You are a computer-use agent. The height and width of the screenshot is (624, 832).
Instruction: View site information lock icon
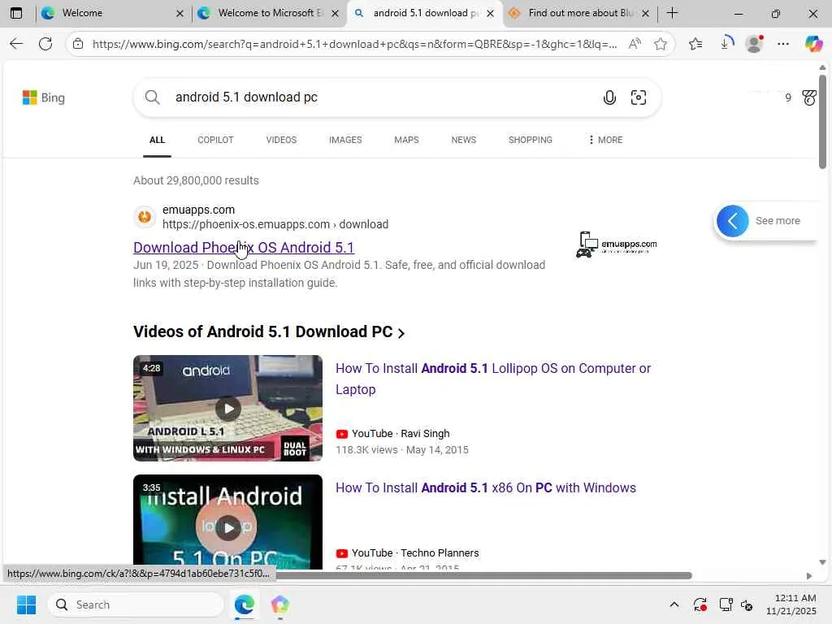78,44
